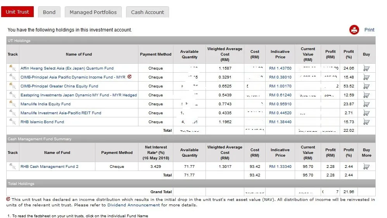The width and height of the screenshot is (387, 218).
Task: Click income distribution icon beside CIMB Asia Pacific fund
Action: pyautogui.click(x=130, y=77)
